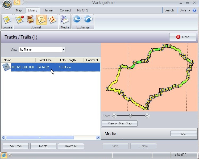This screenshot has height=159, width=199.
Task: Minimize the VantagePoint window
Action: pyautogui.click(x=181, y=3)
